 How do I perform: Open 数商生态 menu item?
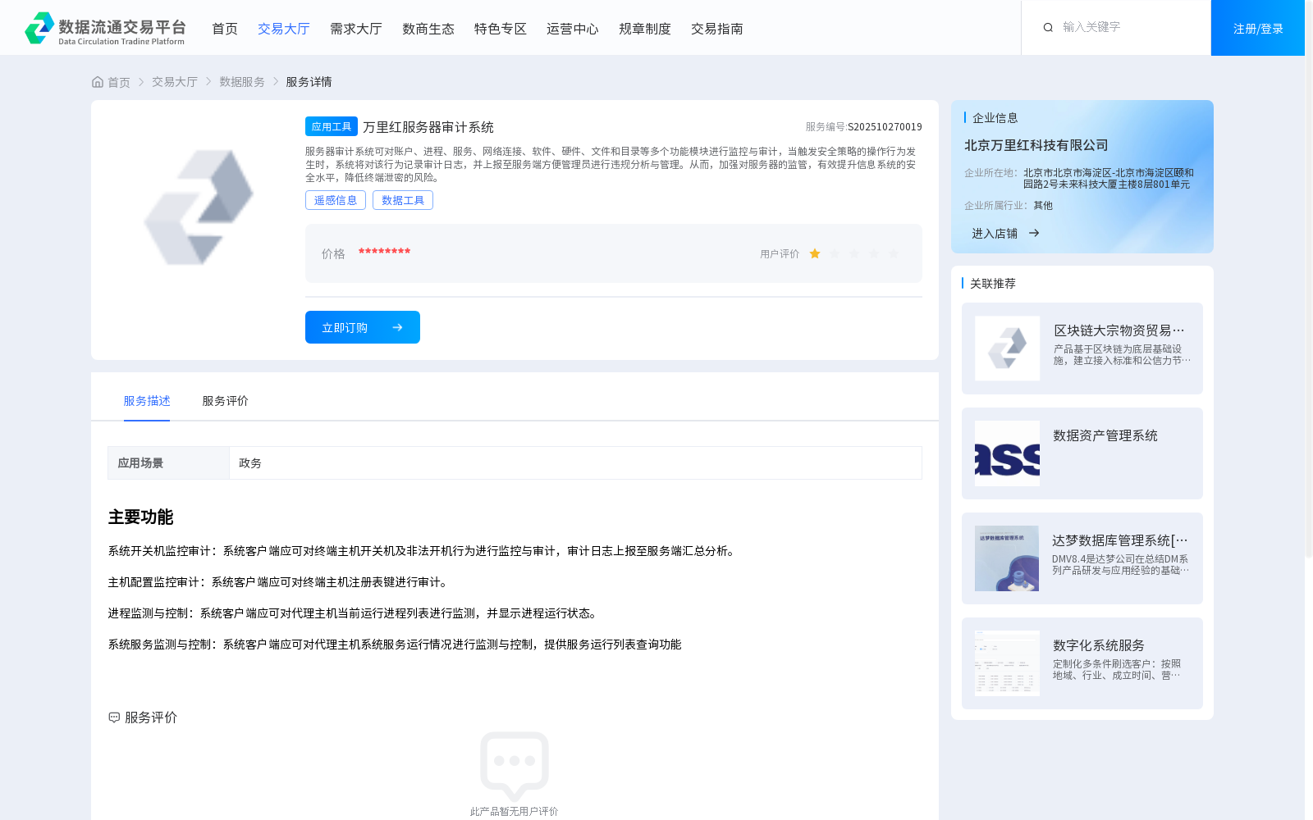coord(428,29)
